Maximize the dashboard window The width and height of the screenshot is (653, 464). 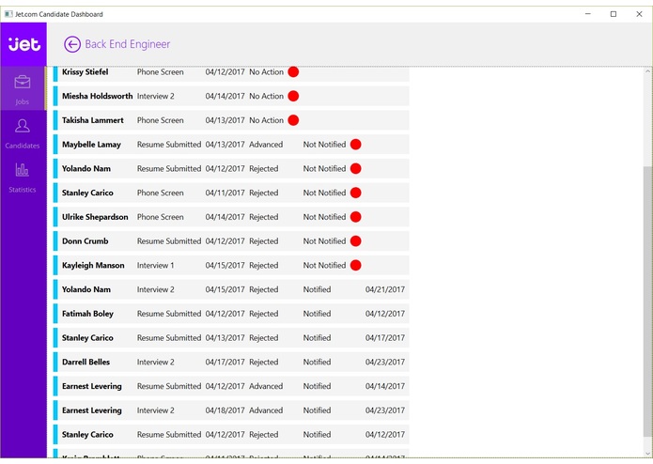click(614, 14)
